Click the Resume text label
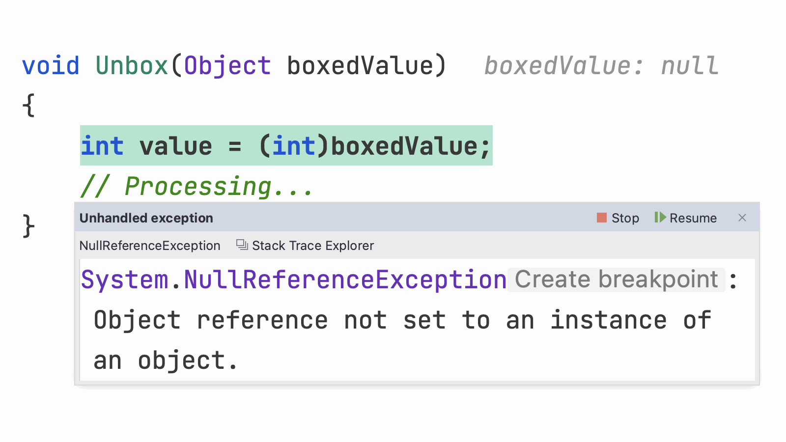Screen dimensions: 786x442 tap(693, 218)
